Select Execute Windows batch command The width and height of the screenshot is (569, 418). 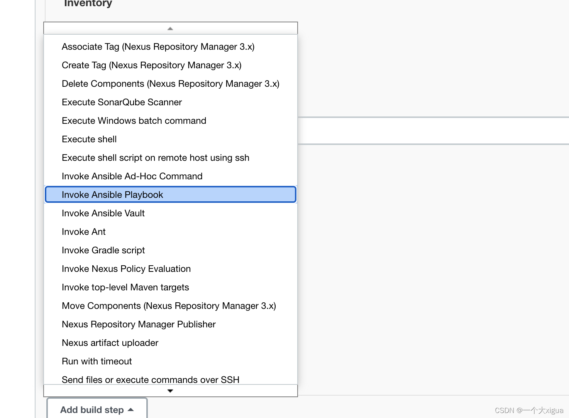pyautogui.click(x=134, y=120)
